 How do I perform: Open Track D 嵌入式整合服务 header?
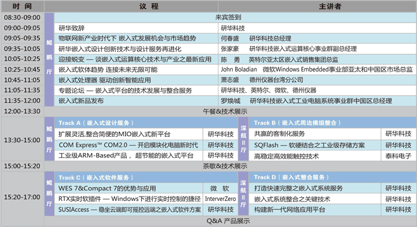pos(332,177)
